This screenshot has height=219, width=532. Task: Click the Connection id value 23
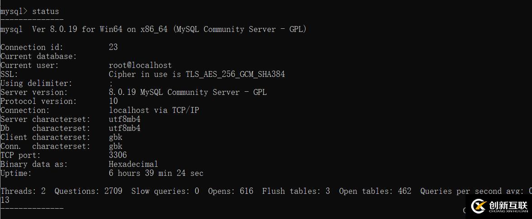[113, 47]
